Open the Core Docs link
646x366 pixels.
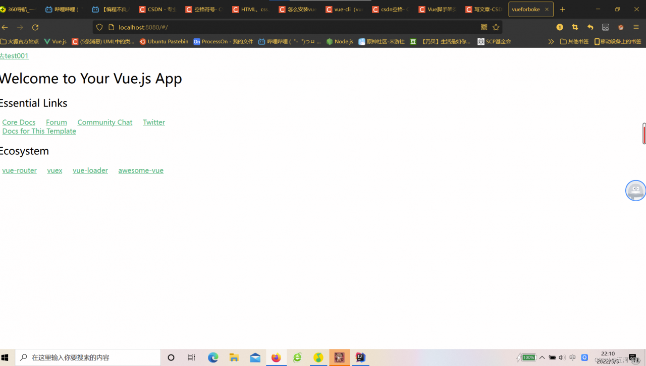(x=19, y=122)
